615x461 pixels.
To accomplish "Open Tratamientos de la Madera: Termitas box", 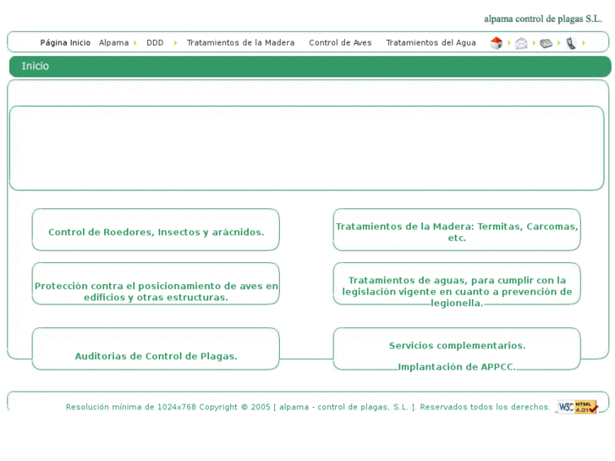I will pyautogui.click(x=457, y=232).
